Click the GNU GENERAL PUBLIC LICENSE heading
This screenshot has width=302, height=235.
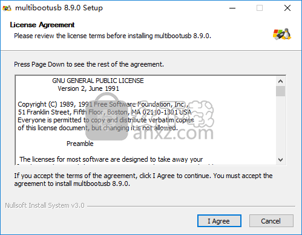coord(98,81)
